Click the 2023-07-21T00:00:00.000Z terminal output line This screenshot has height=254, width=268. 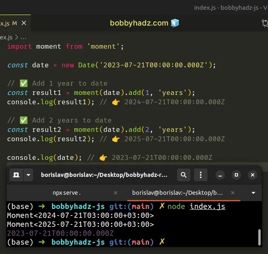pos(60,233)
